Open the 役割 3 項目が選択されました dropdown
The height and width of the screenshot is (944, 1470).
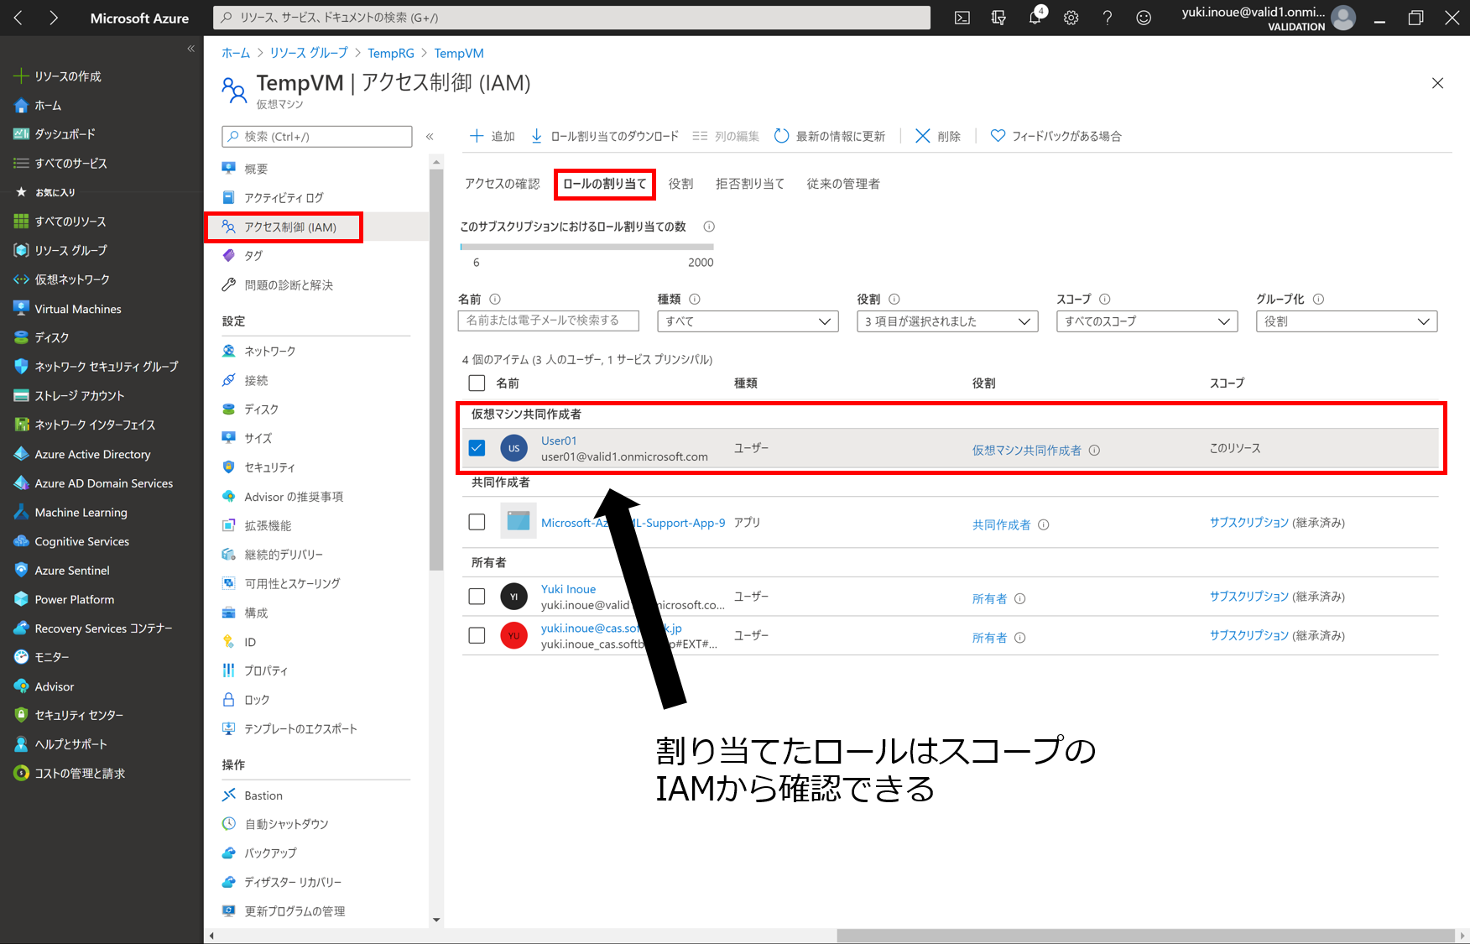pyautogui.click(x=947, y=321)
